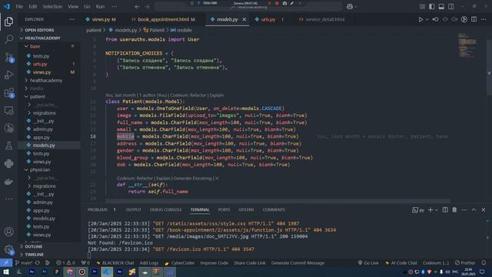Split the editor to the right
The image size is (492, 277).
click(474, 19)
